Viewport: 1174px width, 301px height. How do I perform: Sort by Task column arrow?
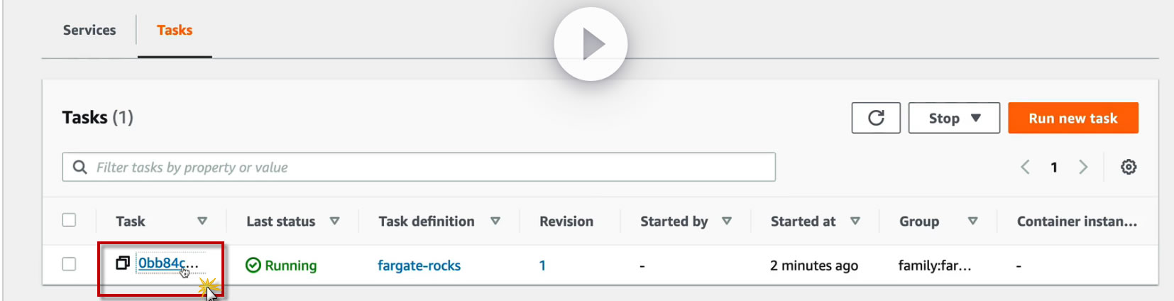[x=202, y=221]
